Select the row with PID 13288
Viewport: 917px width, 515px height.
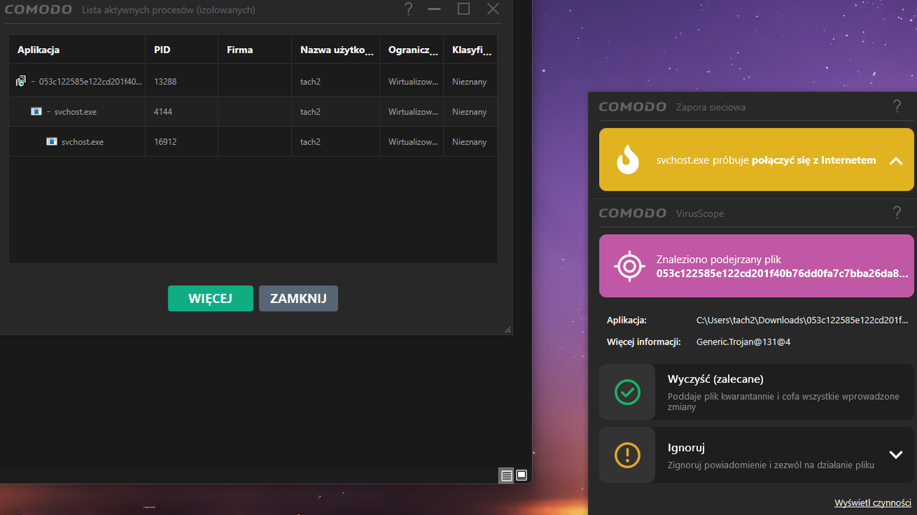[253, 82]
